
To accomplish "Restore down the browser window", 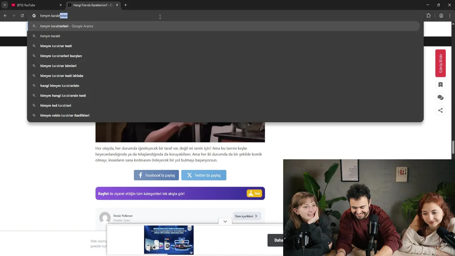I will point(439,5).
